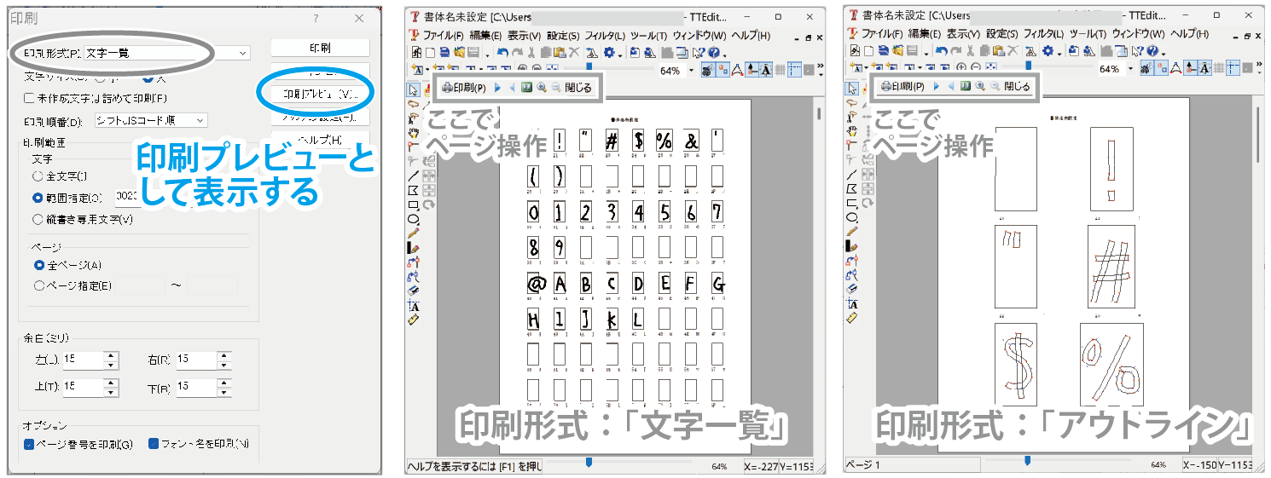Select the 全文字 radio button
Image resolution: width=1271 pixels, height=478 pixels.
[38, 176]
